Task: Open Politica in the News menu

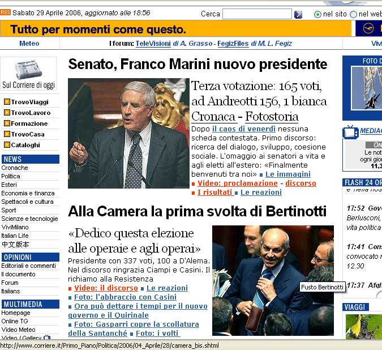Action: 11,176
